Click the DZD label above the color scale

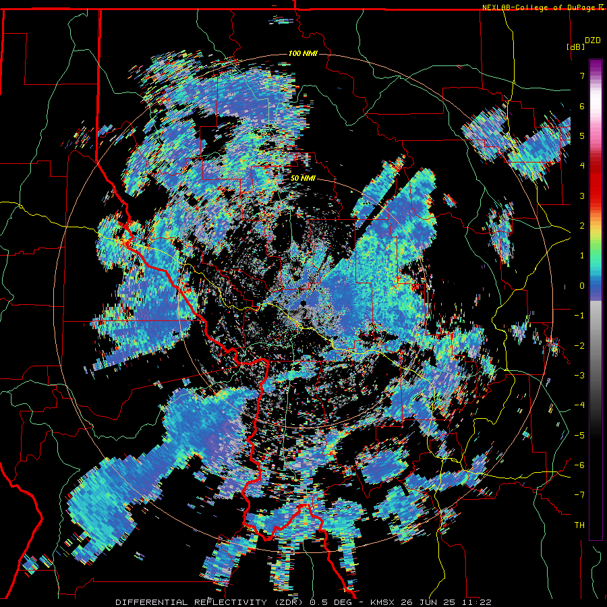click(592, 40)
